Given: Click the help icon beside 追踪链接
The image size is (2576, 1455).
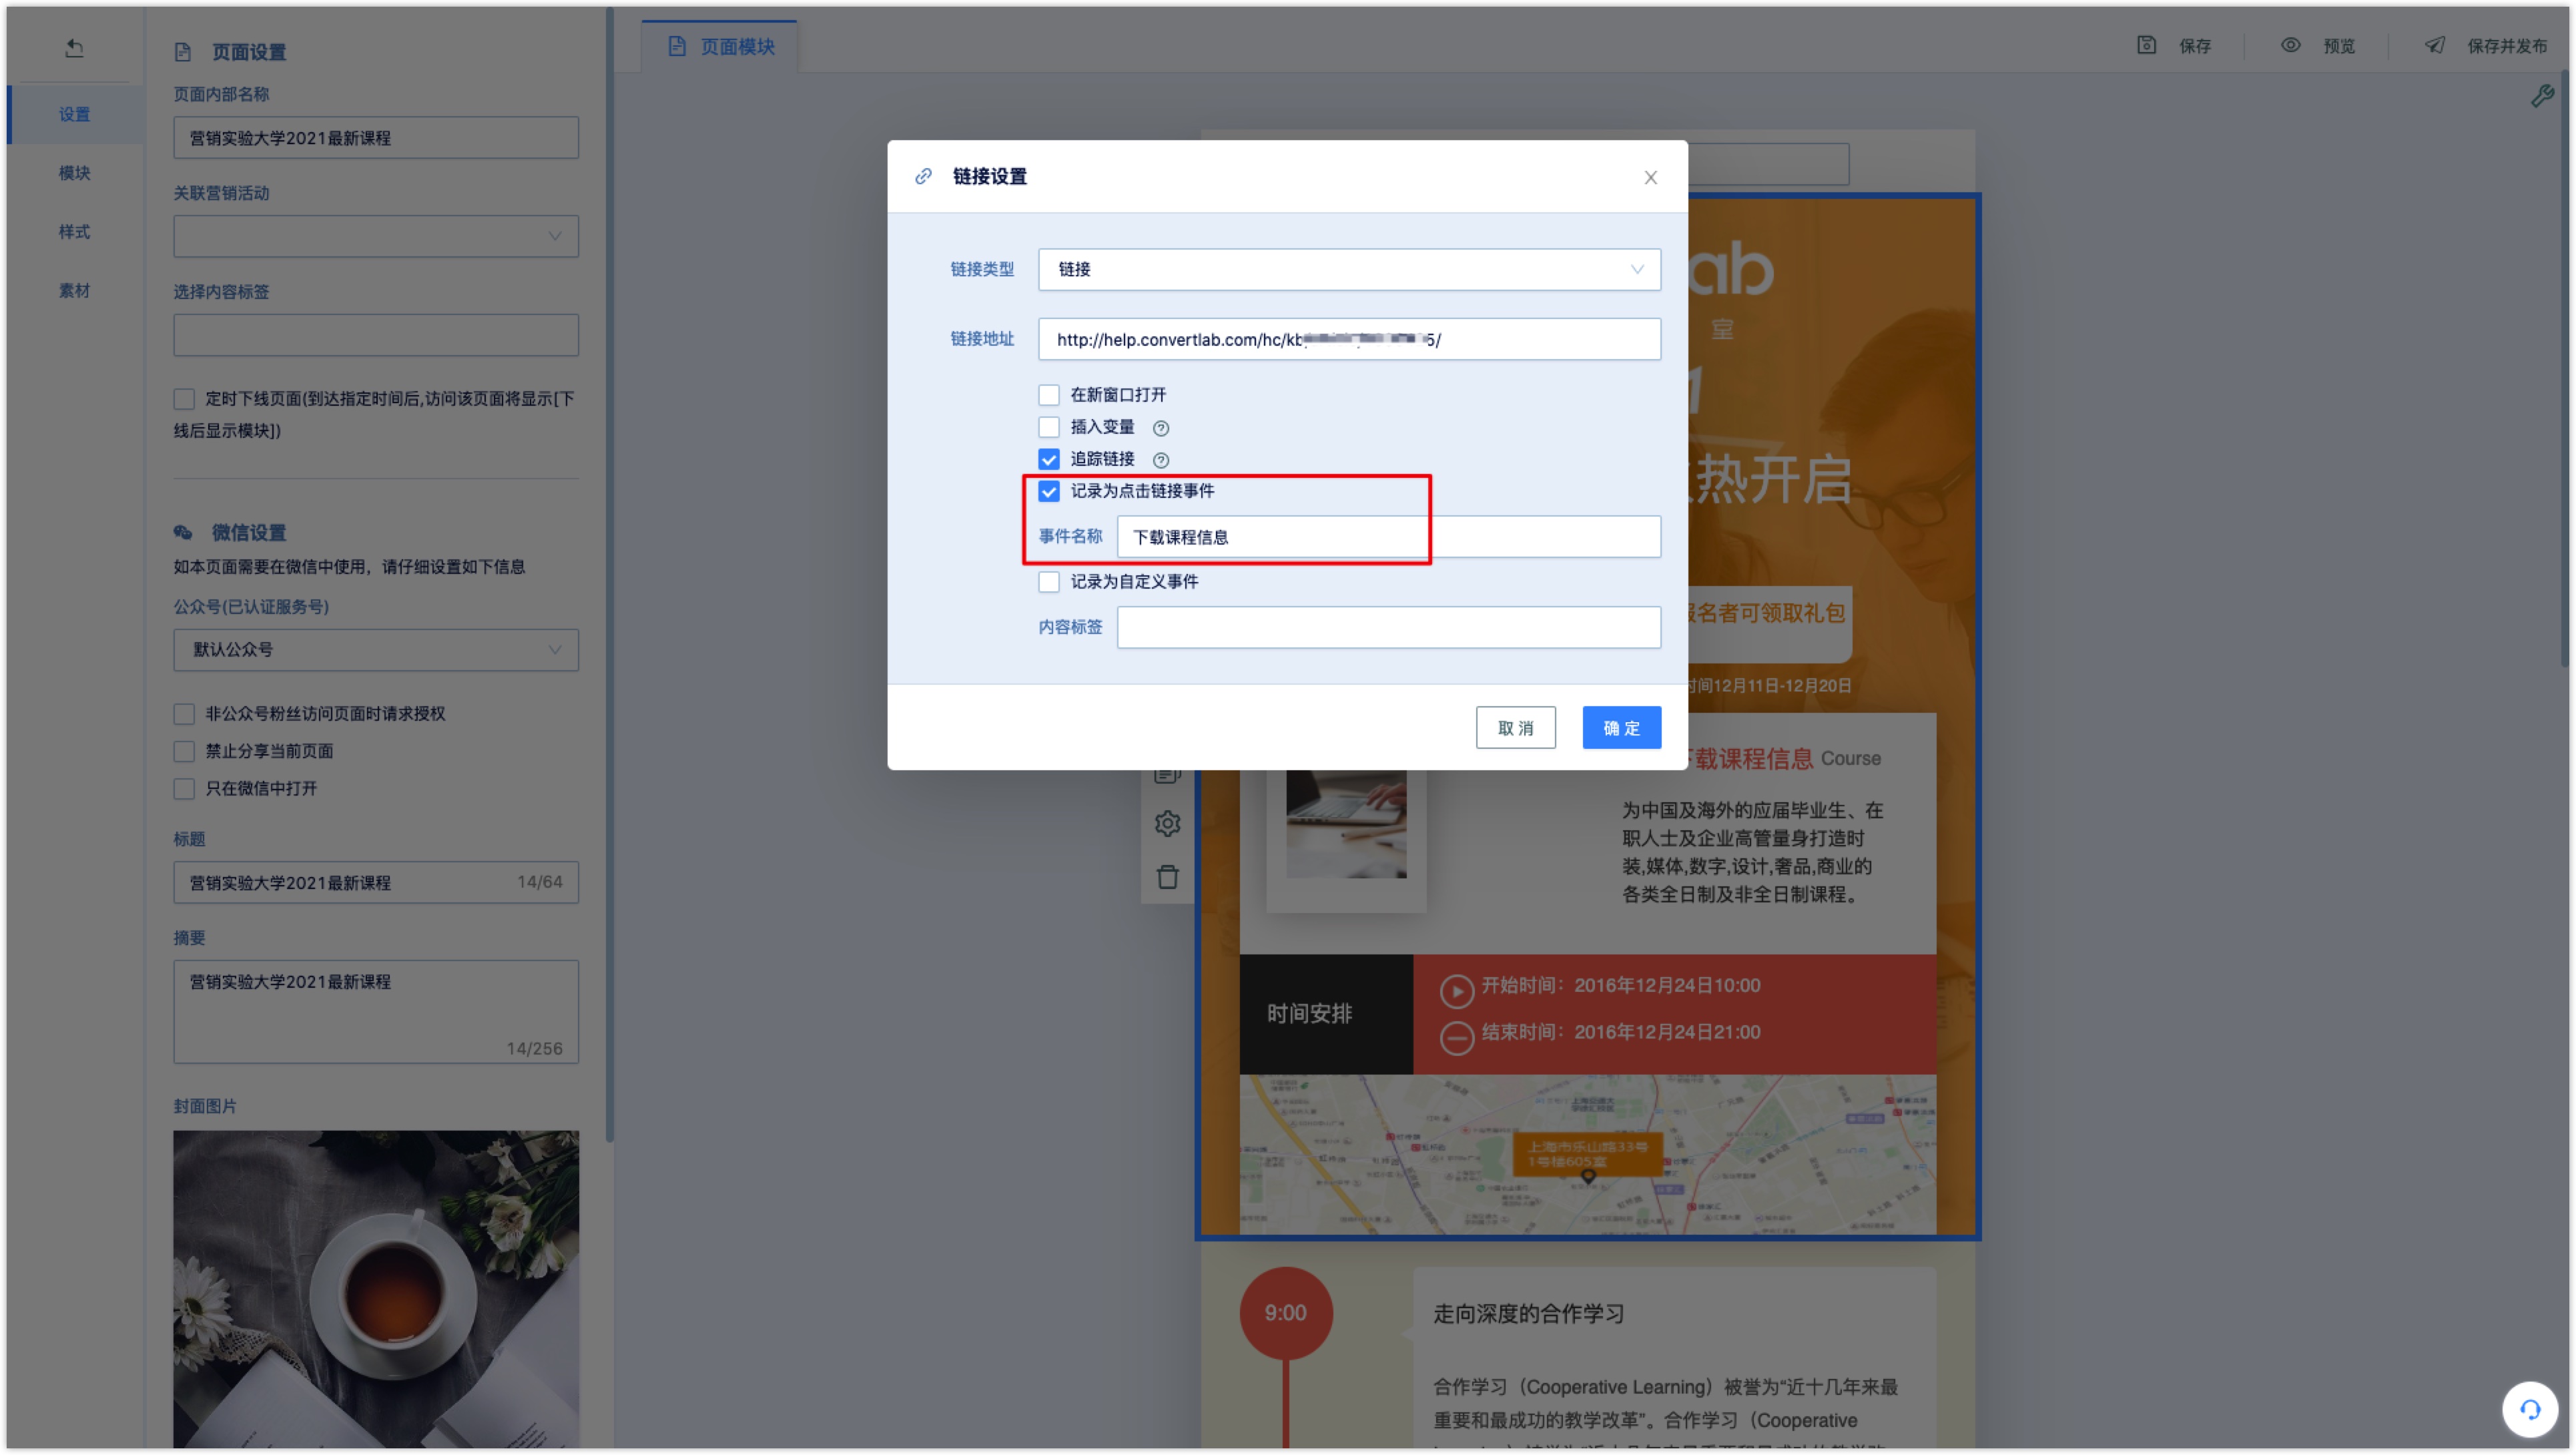Looking at the screenshot, I should [x=1160, y=460].
